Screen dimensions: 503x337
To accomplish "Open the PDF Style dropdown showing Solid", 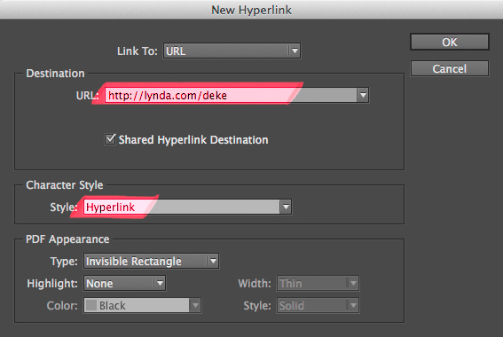I will pos(318,305).
